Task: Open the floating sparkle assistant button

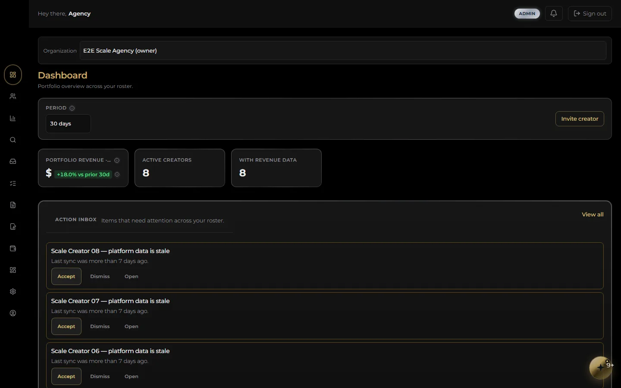Action: coord(601,368)
